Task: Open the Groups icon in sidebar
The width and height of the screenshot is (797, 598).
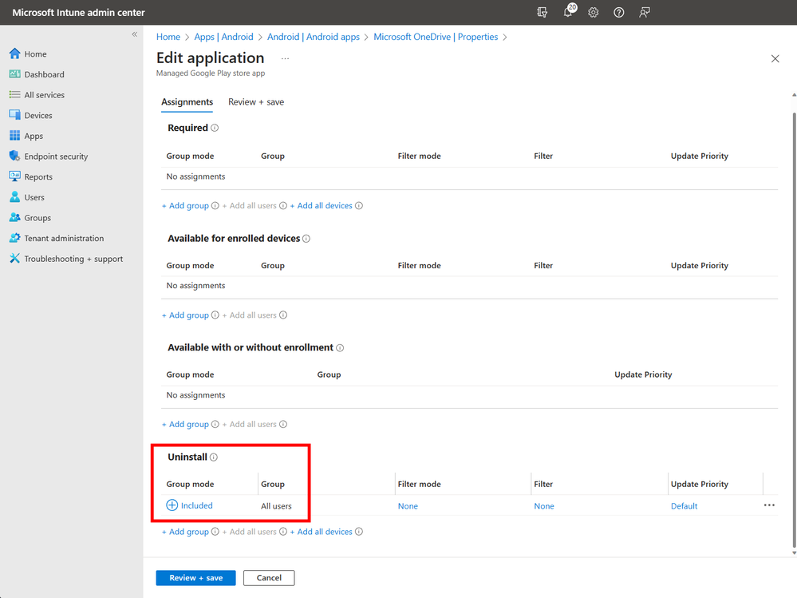Action: point(14,217)
